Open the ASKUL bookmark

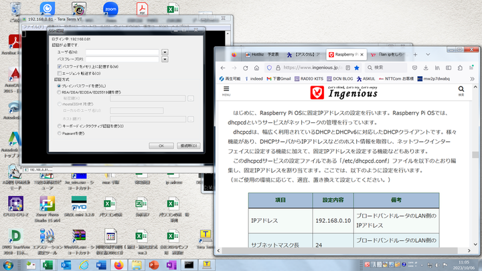[366, 79]
